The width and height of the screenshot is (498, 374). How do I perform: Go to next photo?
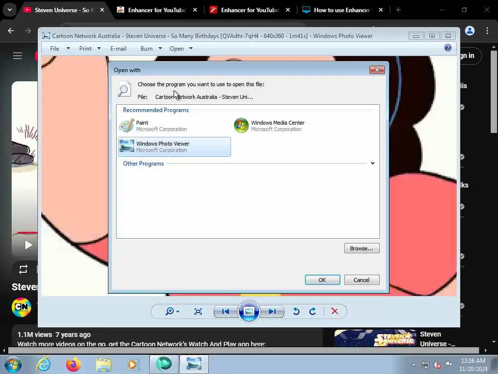pos(272,311)
